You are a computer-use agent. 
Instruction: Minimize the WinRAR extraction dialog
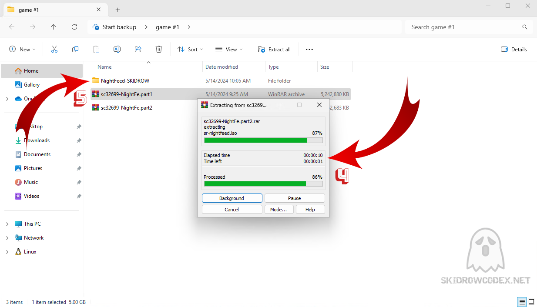(279, 105)
